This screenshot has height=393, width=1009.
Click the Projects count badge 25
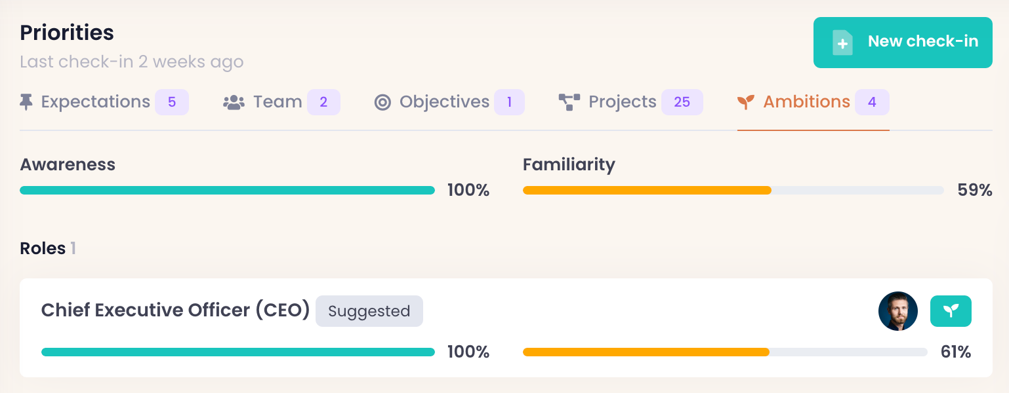(682, 102)
